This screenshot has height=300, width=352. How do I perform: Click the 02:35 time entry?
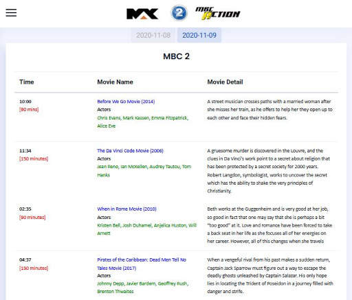[x=25, y=209]
